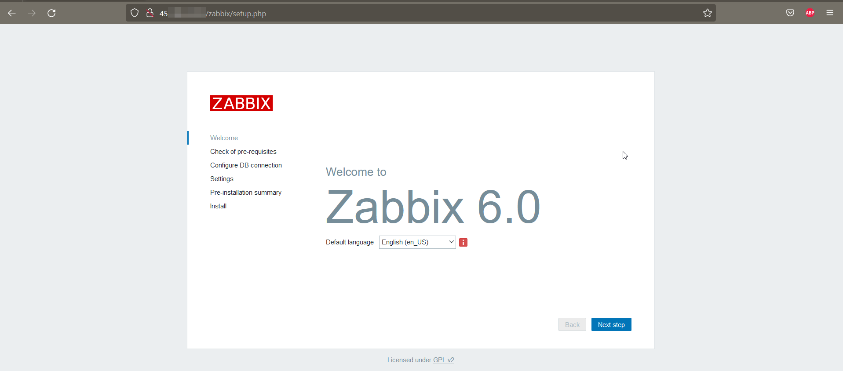This screenshot has width=843, height=371.
Task: Open the Firefox hamburger menu
Action: click(830, 13)
